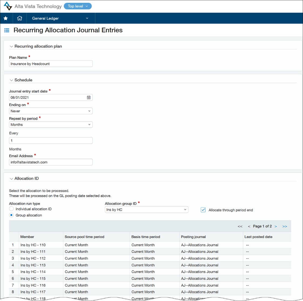Image resolution: width=303 pixels, height=301 pixels.
Task: Open the Top level entity dropdown
Action: [78, 6]
